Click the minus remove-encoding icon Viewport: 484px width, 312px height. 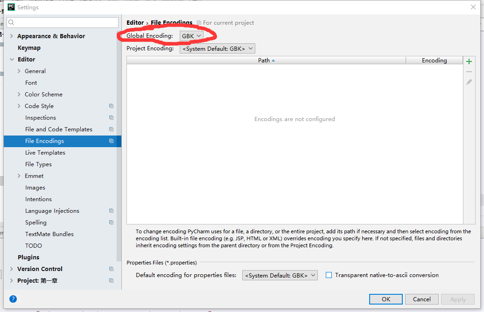click(x=469, y=72)
